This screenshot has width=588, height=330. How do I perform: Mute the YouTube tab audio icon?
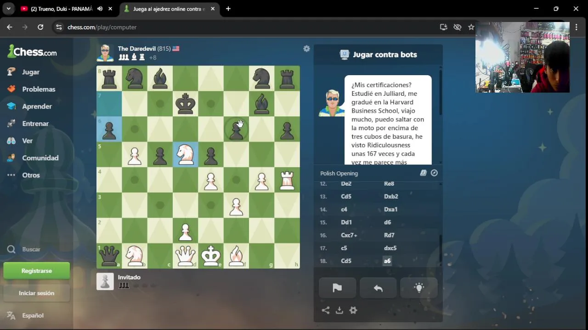[x=100, y=9]
